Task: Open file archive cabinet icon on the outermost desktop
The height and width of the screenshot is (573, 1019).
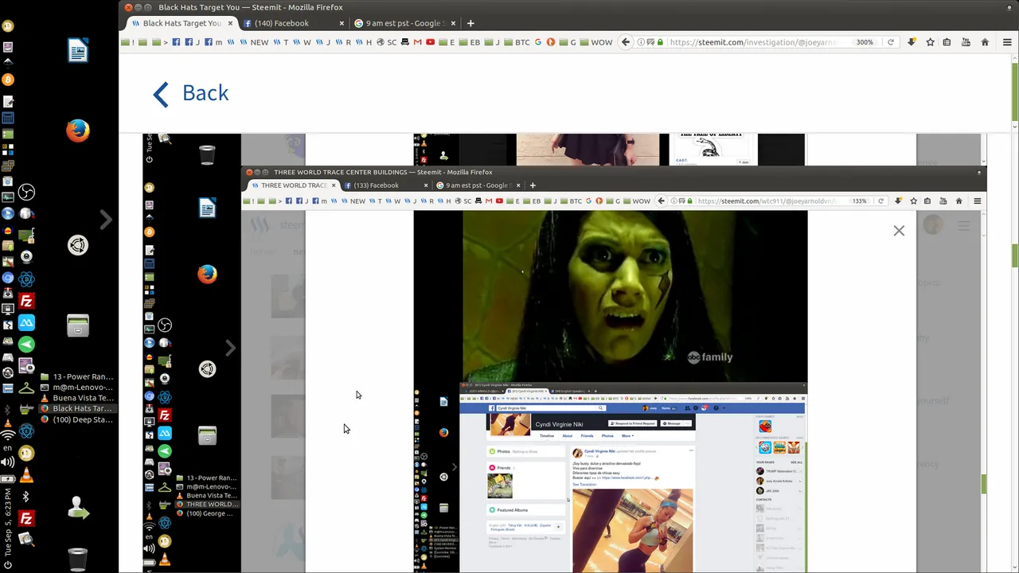Action: tap(78, 325)
